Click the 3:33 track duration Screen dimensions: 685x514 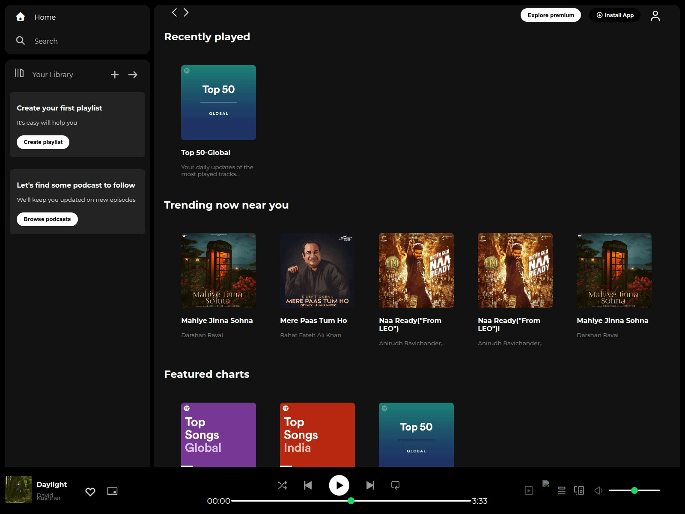pos(479,501)
